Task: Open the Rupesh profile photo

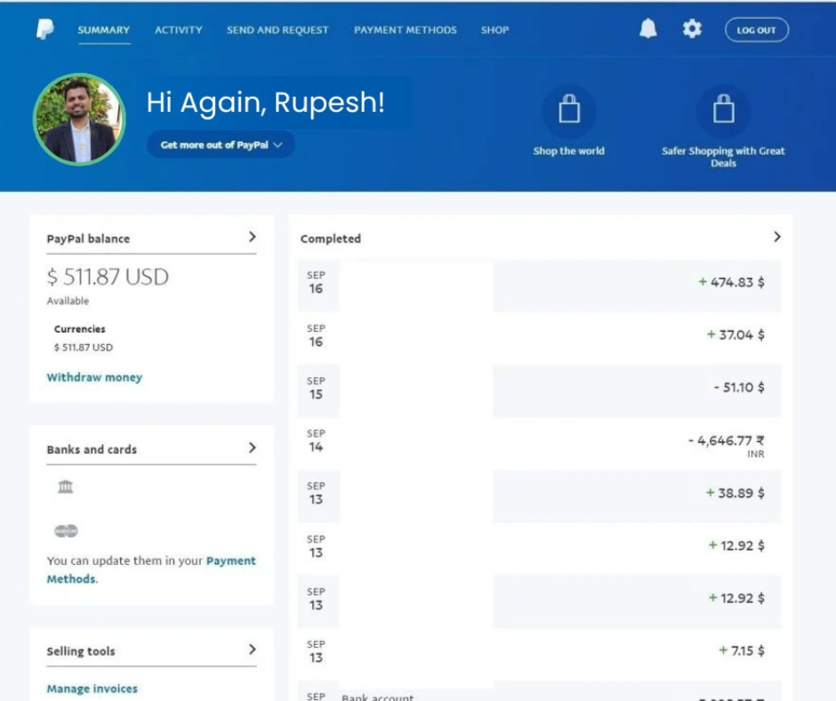Action: click(79, 119)
